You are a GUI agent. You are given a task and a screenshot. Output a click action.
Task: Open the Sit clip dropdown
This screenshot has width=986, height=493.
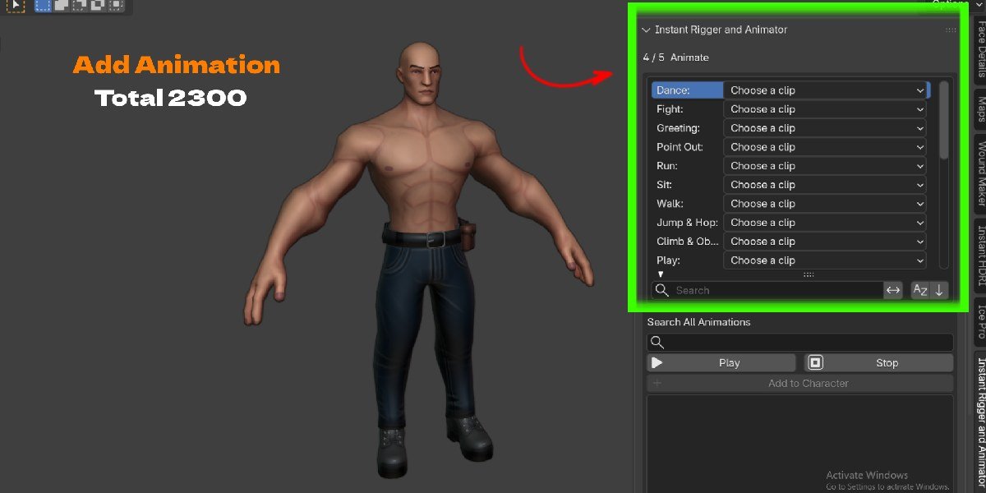[825, 185]
